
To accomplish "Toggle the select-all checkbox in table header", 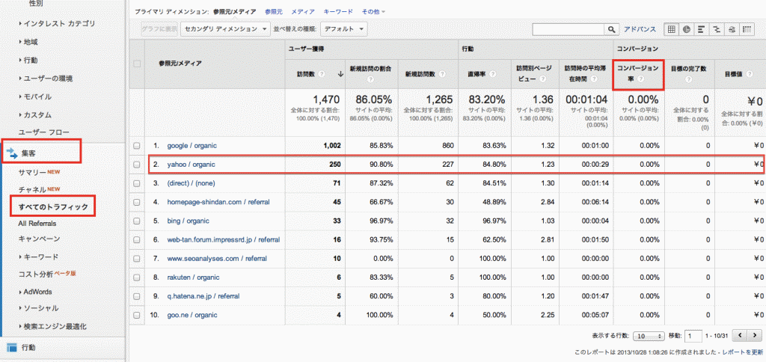I will click(136, 64).
